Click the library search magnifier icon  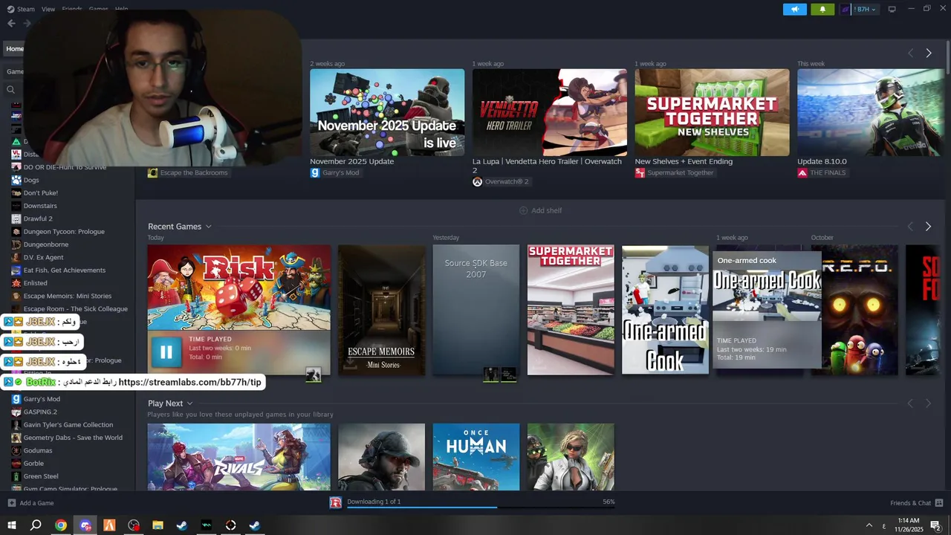tap(10, 90)
